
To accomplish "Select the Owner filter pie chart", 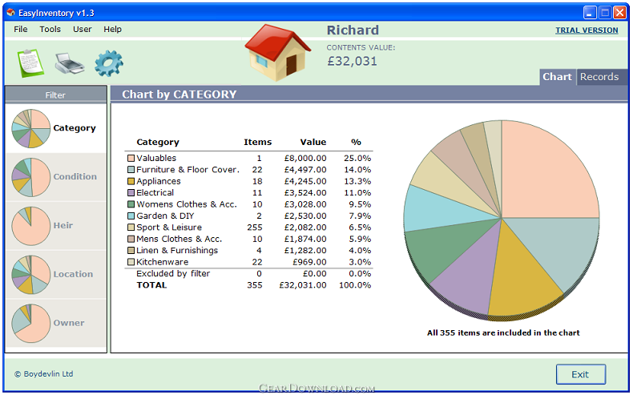I will (31, 324).
